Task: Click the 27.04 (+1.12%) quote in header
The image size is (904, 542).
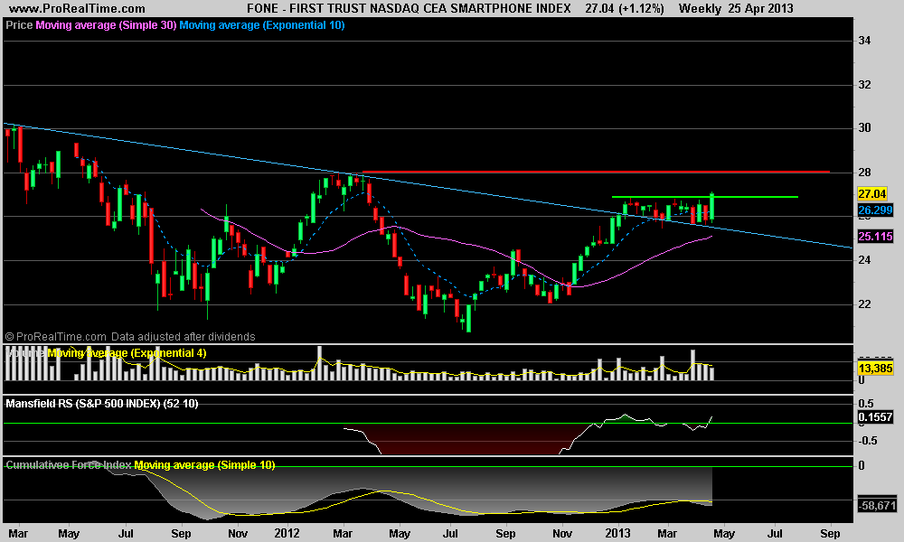Action: coord(625,9)
